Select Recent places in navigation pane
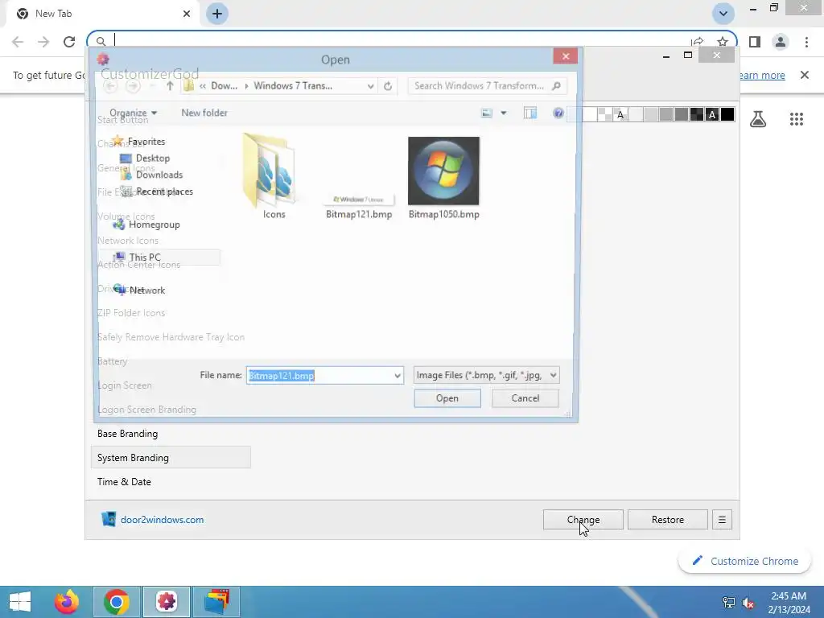This screenshot has width=824, height=618. (164, 192)
